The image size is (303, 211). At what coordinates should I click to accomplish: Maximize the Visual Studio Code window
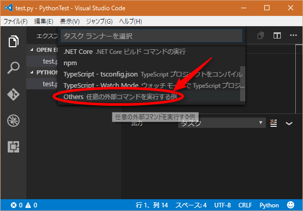(267, 8)
